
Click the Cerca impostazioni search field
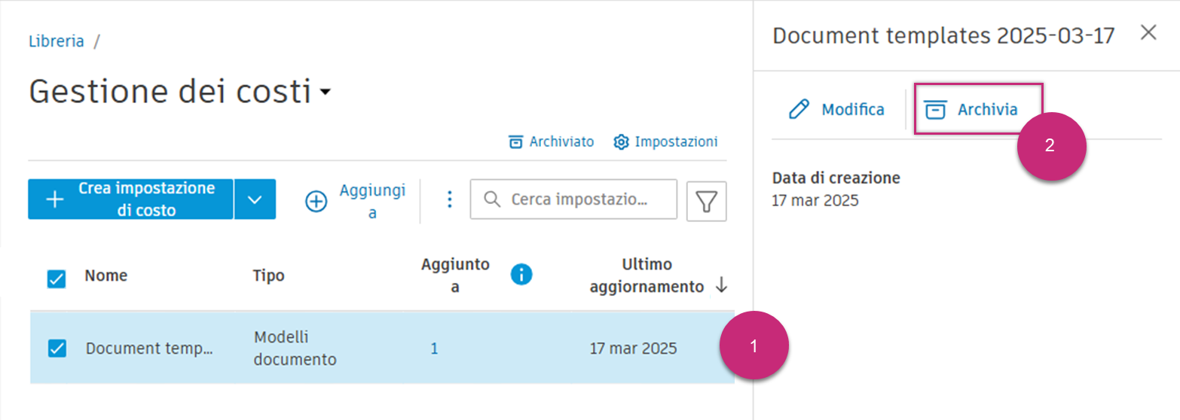pyautogui.click(x=580, y=199)
